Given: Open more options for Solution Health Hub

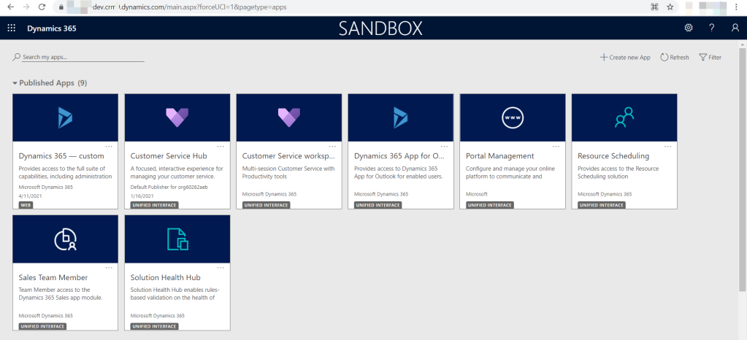Looking at the screenshot, I should pos(221,268).
